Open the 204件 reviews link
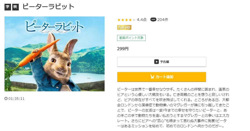Image resolution: width=250 pixels, height=131 pixels. (163, 20)
